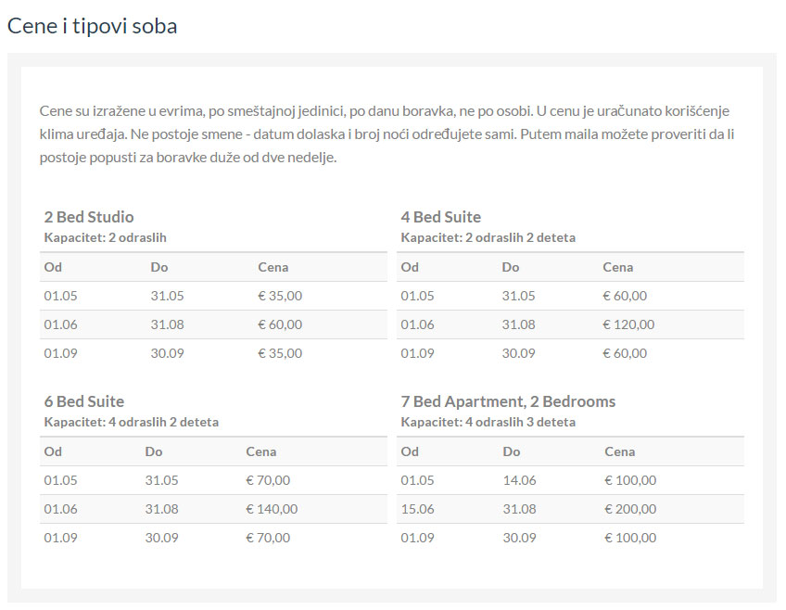This screenshot has height=610, width=786.
Task: Click the 'Cena' header in 7 Bed Apartment table
Action: [619, 451]
